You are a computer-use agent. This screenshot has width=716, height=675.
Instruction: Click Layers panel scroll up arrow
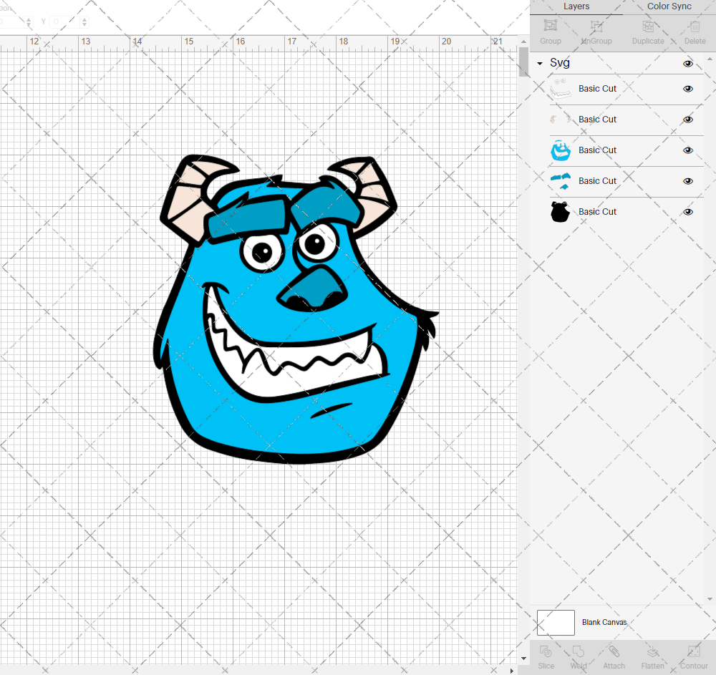(709, 59)
